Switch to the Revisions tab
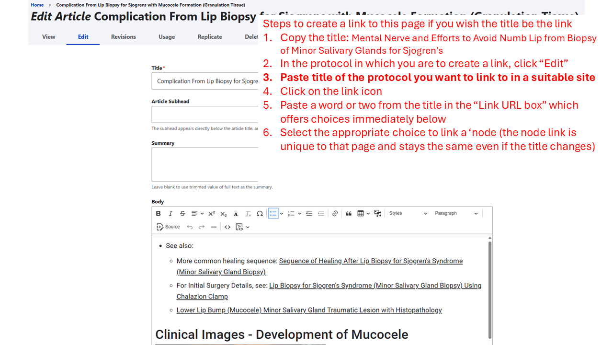613x345 pixels. [124, 37]
